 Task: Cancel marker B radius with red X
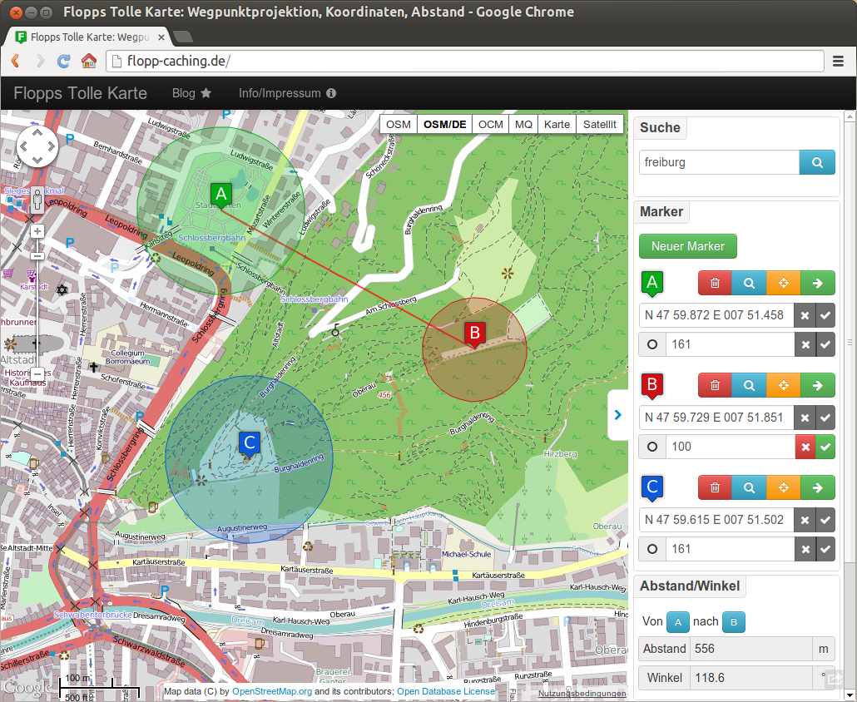[805, 447]
